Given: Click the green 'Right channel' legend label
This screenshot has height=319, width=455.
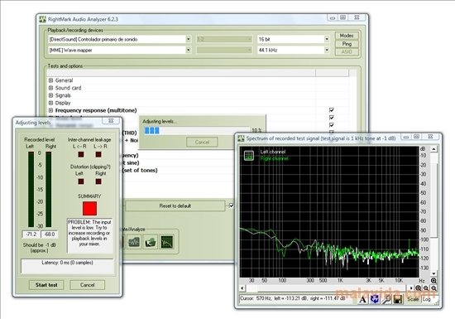Looking at the screenshot, I should (x=274, y=158).
